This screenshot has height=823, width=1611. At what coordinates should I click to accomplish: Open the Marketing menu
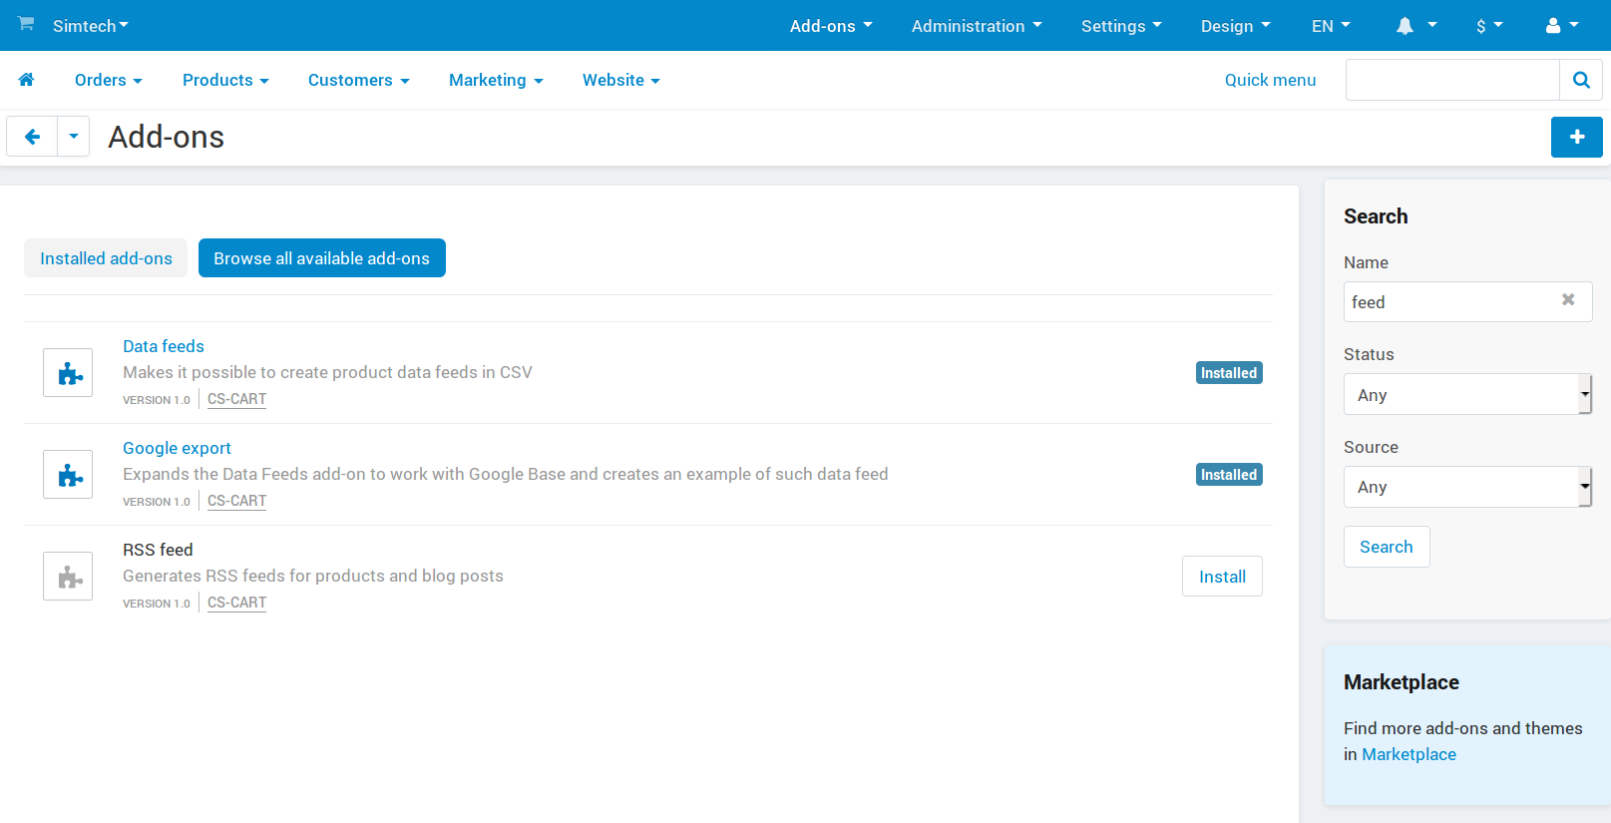tap(496, 80)
